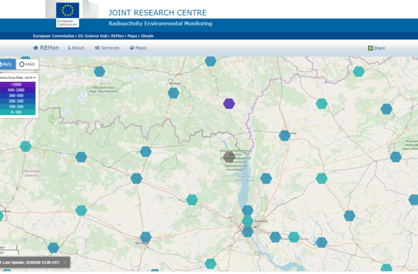Open European Commission breadcrumb link
This screenshot has width=418, height=274.
click(54, 36)
